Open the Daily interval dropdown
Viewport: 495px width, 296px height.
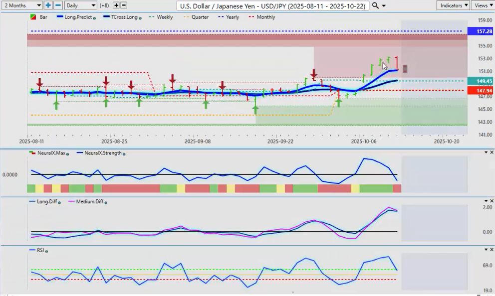[x=80, y=5]
